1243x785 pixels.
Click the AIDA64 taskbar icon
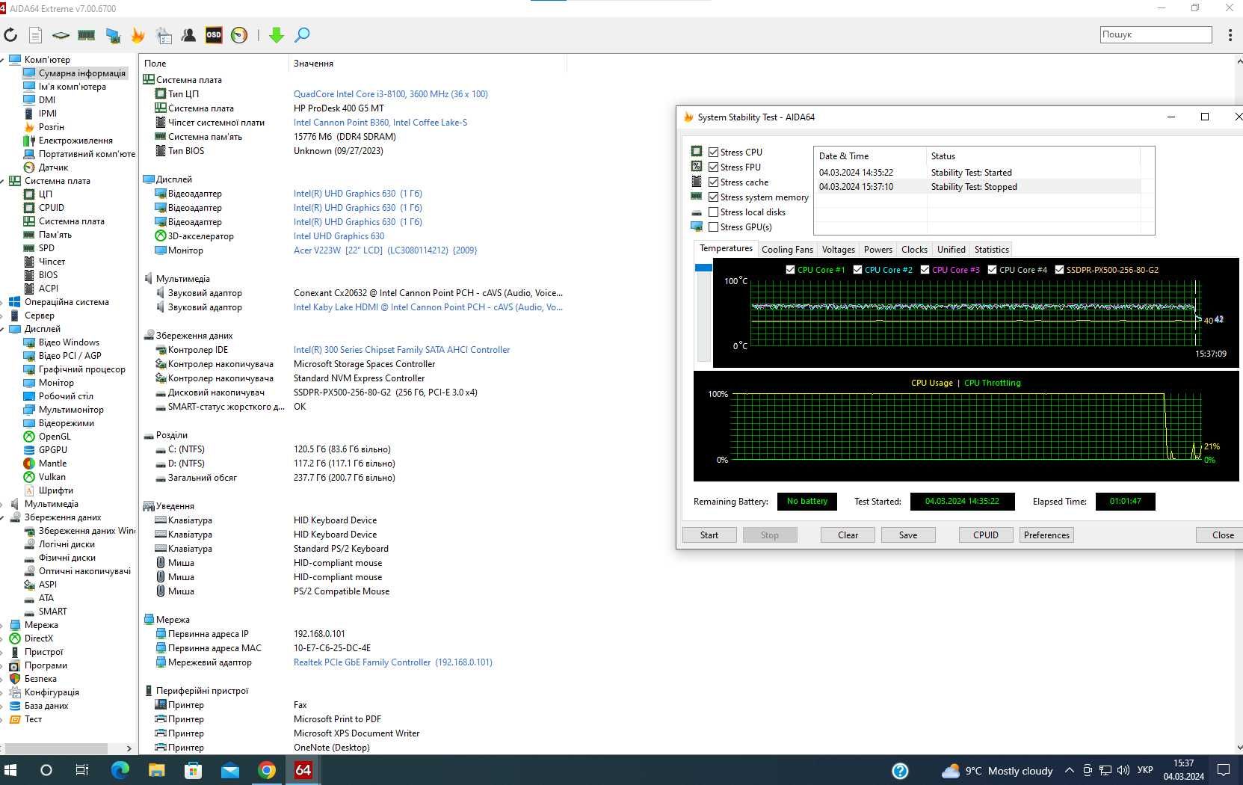pyautogui.click(x=303, y=770)
